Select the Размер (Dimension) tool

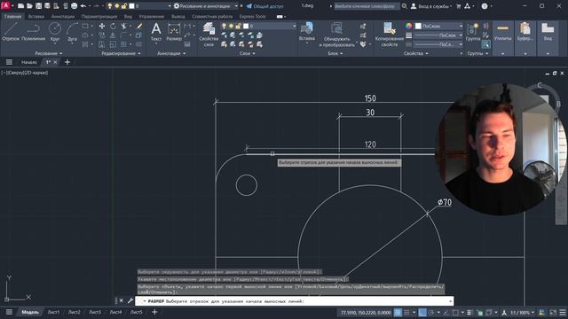click(x=174, y=32)
